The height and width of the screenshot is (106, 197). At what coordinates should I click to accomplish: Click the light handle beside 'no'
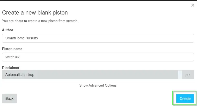coord(180,75)
